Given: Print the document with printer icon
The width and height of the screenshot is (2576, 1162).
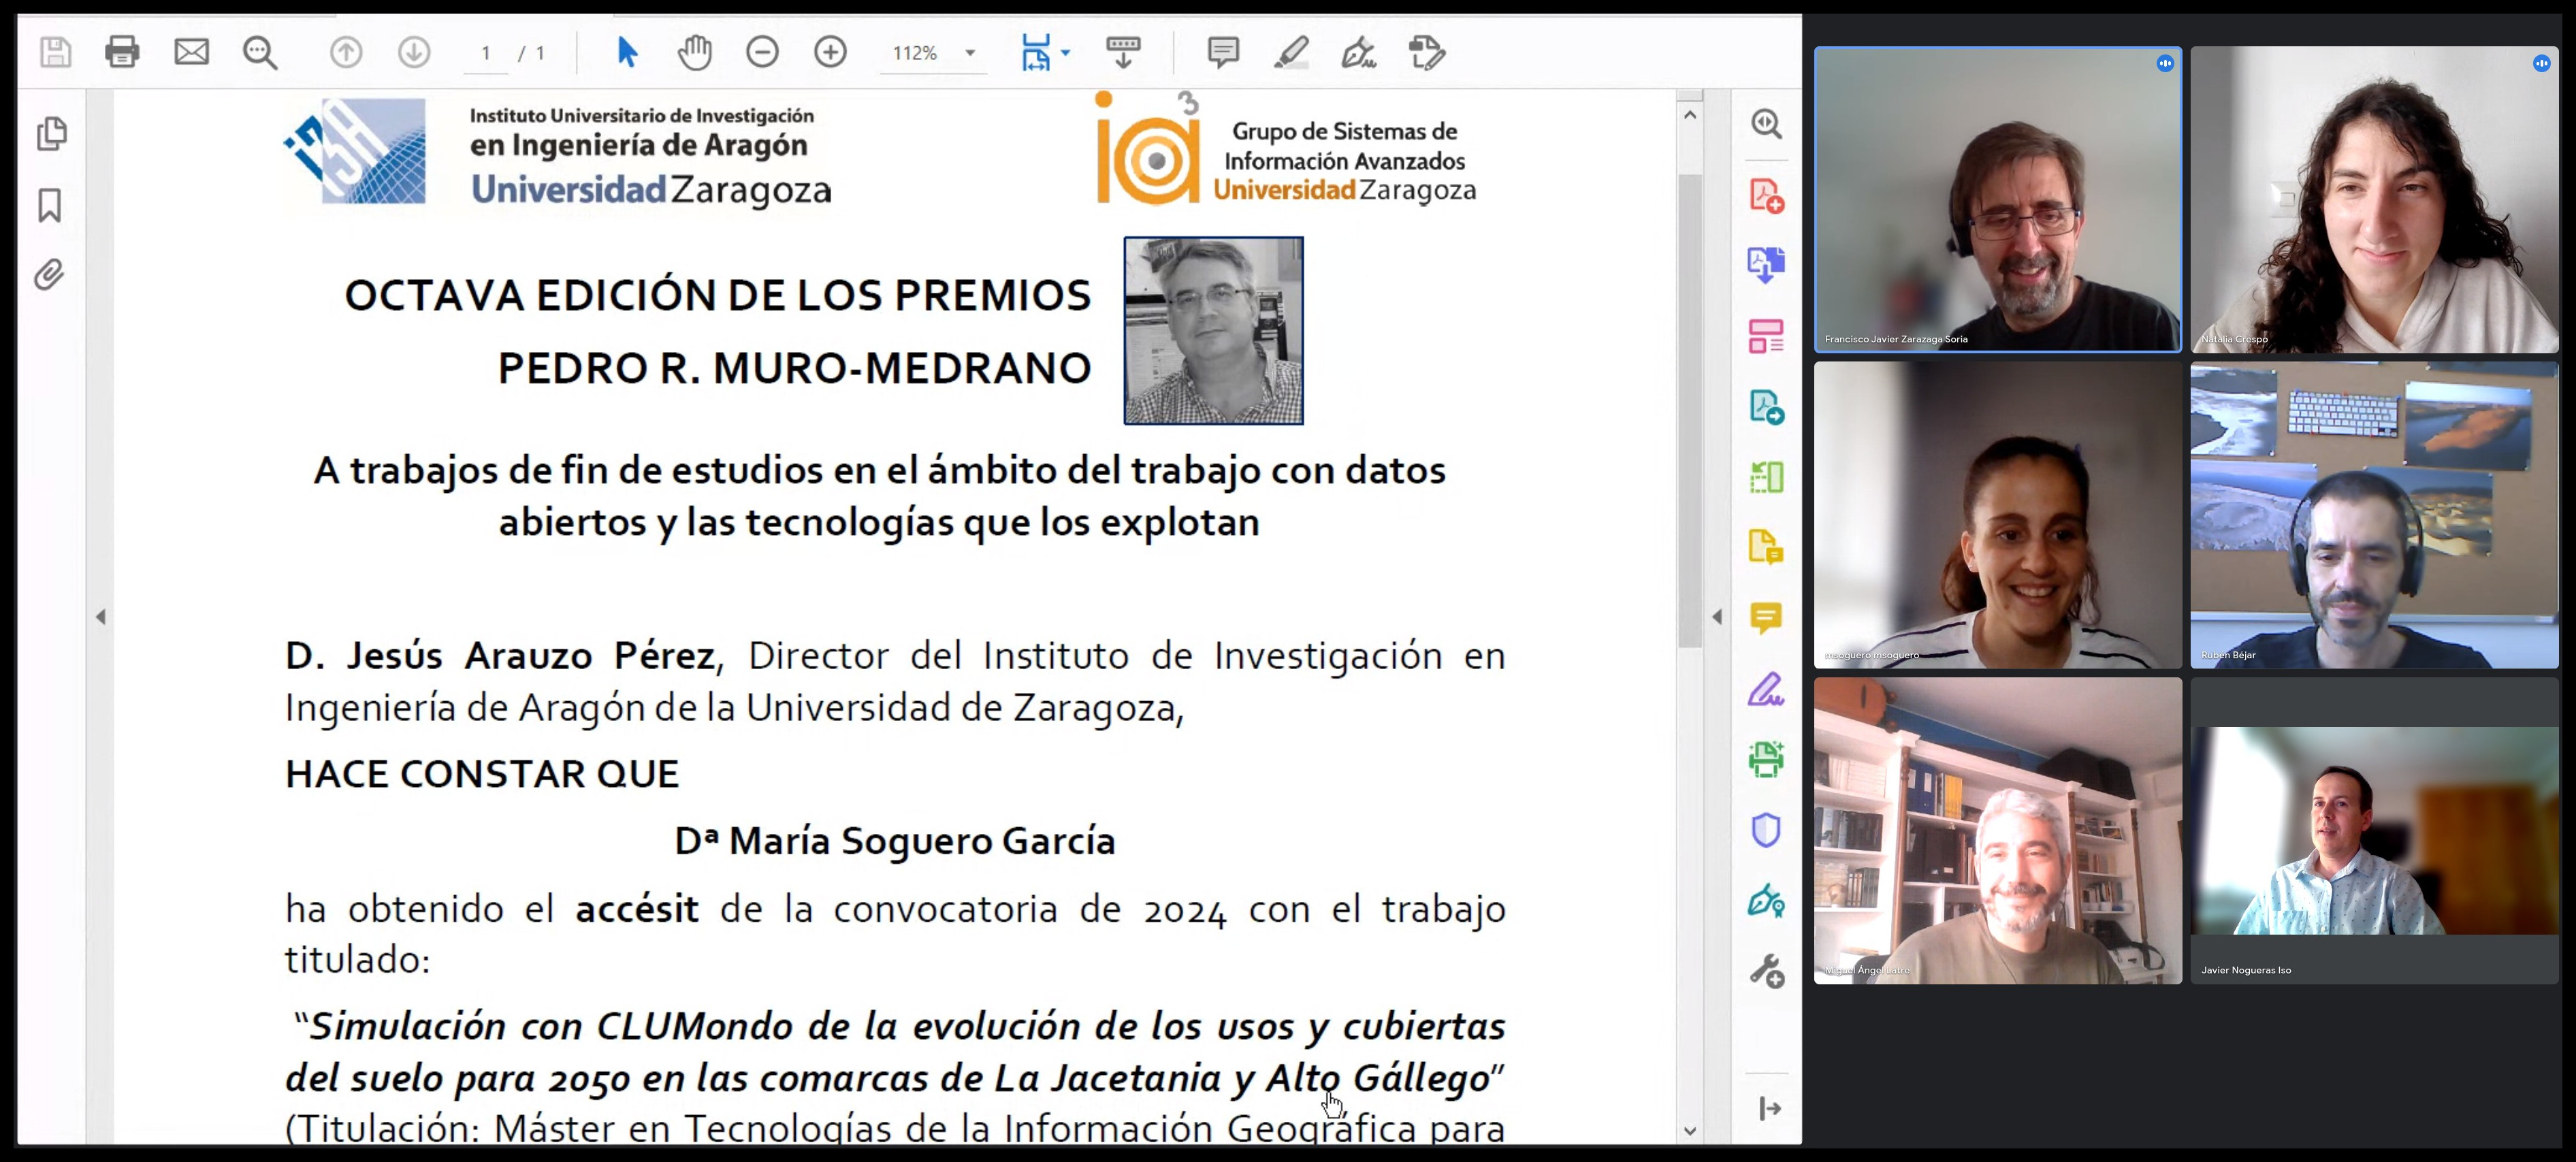Looking at the screenshot, I should [122, 52].
